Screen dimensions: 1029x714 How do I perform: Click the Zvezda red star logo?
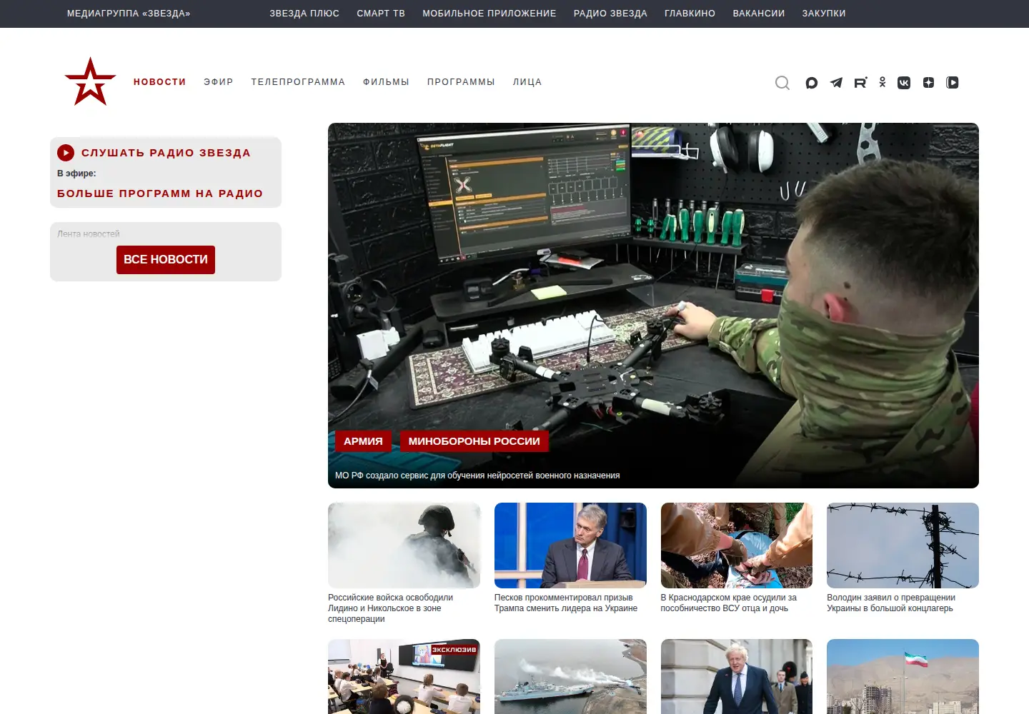pos(90,81)
